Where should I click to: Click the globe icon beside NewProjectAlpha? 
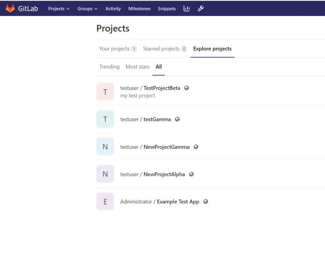click(x=191, y=174)
